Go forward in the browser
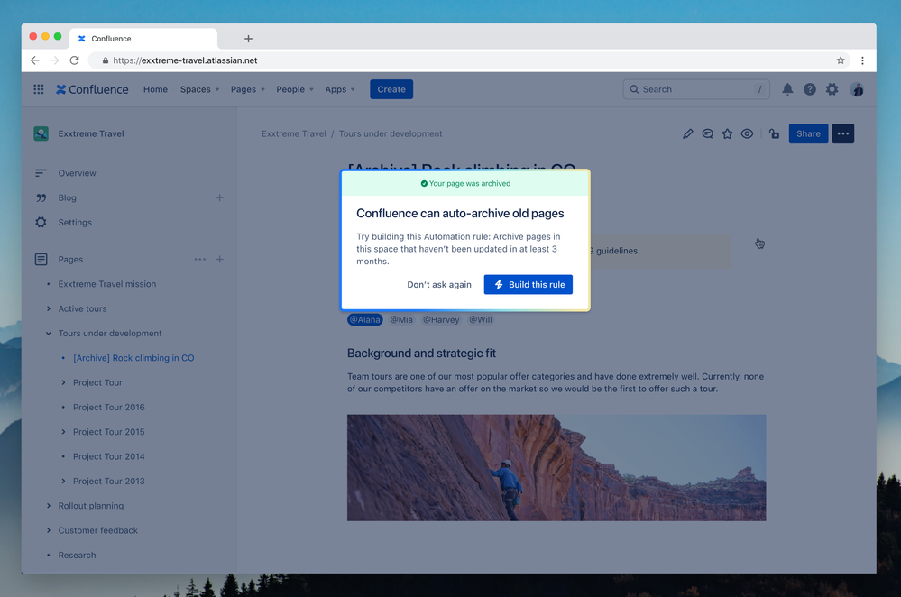Viewport: 901px width, 597px height. point(55,60)
